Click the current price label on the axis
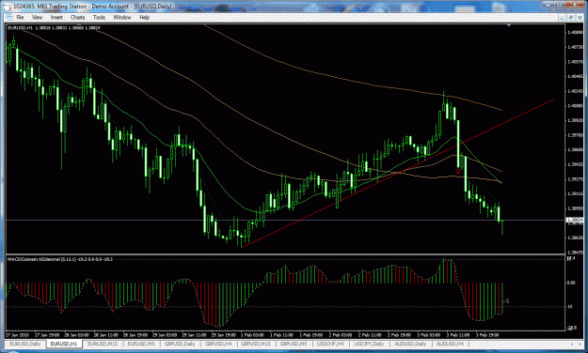 pos(575,220)
